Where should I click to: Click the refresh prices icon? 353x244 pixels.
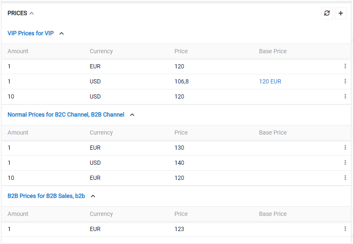click(327, 13)
